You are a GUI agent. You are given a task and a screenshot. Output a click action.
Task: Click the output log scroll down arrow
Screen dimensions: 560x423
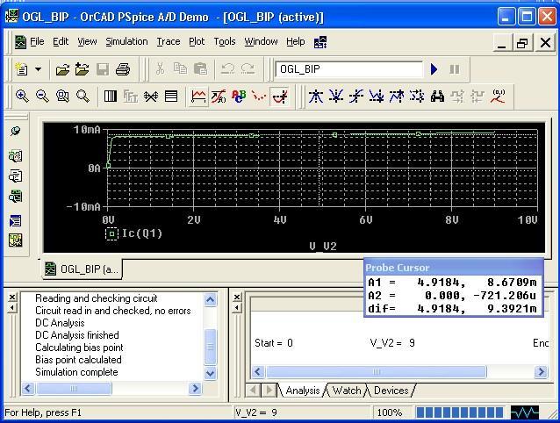point(211,373)
